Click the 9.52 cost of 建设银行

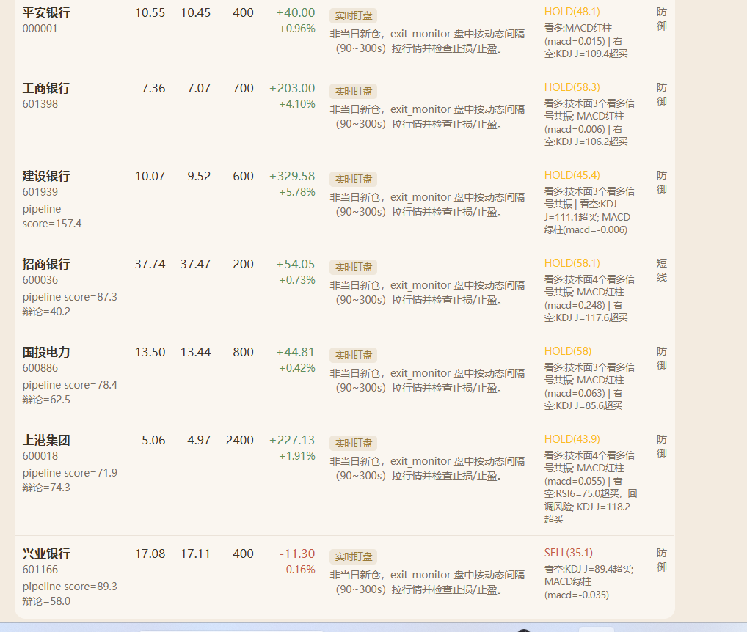tap(199, 177)
